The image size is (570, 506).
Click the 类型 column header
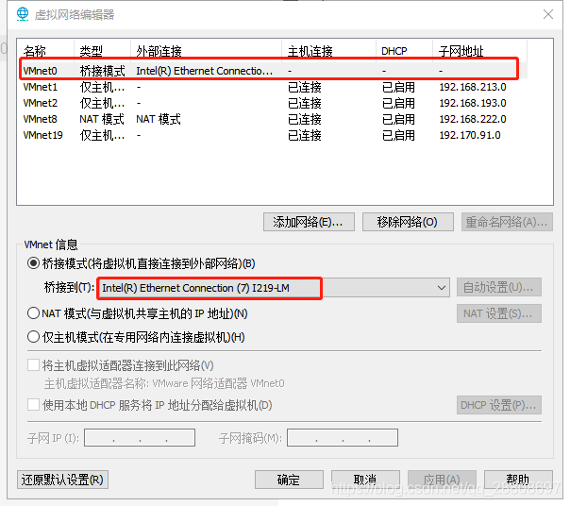point(102,51)
